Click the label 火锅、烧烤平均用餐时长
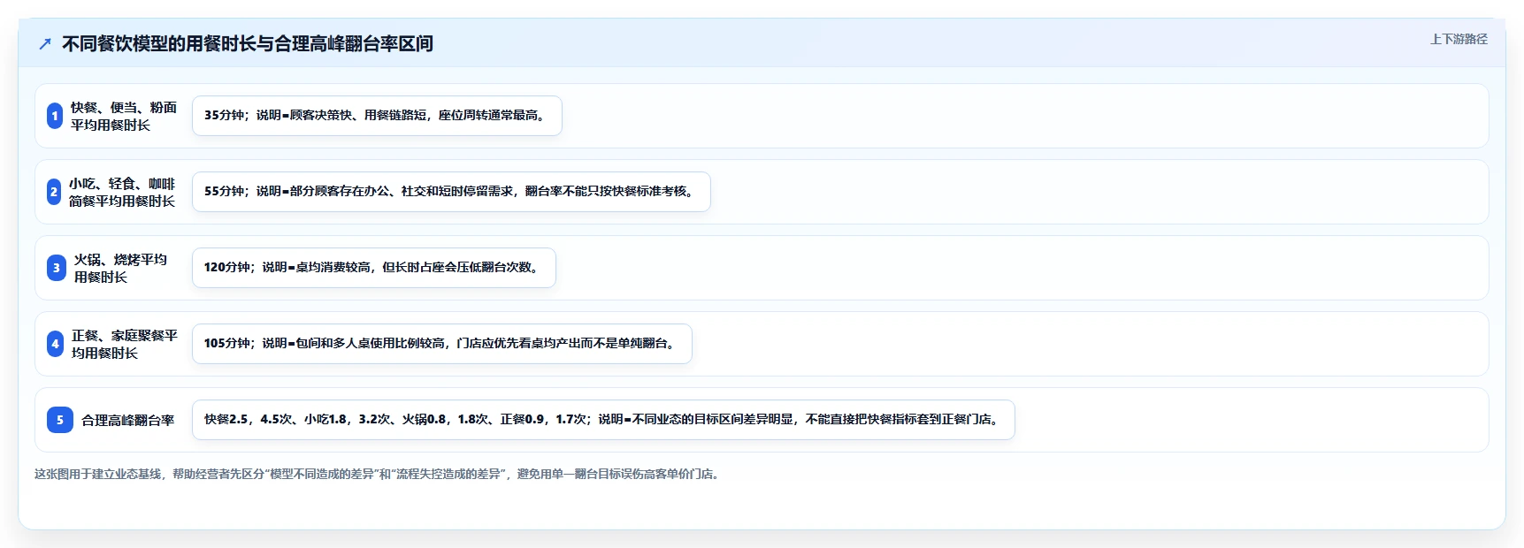 (x=120, y=268)
